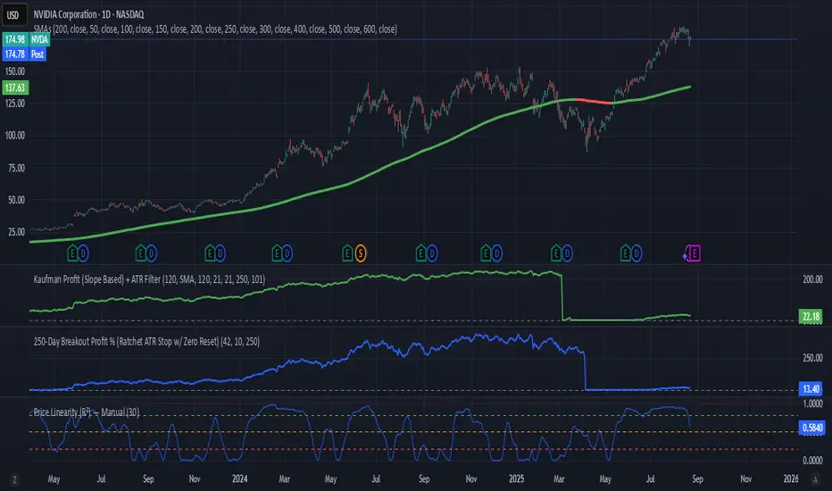
Task: Select the August 2024 earnings E marker
Action: (x=420, y=254)
